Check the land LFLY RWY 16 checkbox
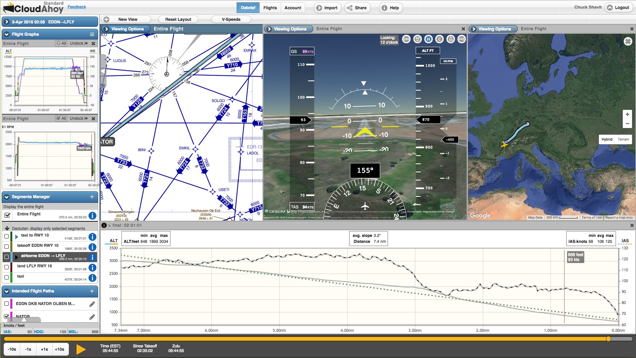Screen dimensions: 636x358 (6, 267)
